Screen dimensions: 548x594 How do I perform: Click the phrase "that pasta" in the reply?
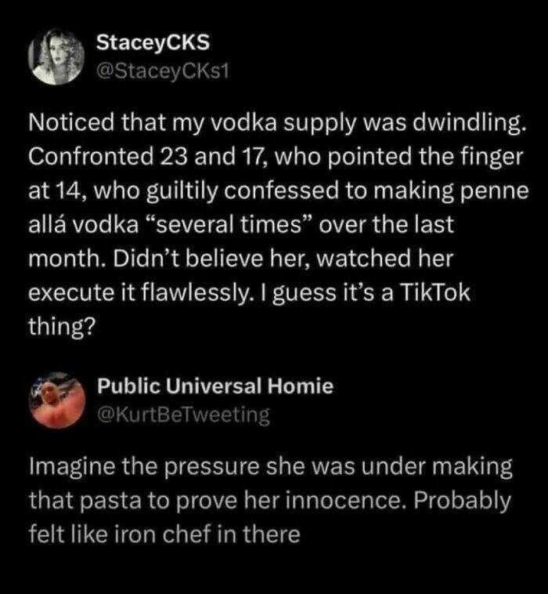tap(72, 502)
